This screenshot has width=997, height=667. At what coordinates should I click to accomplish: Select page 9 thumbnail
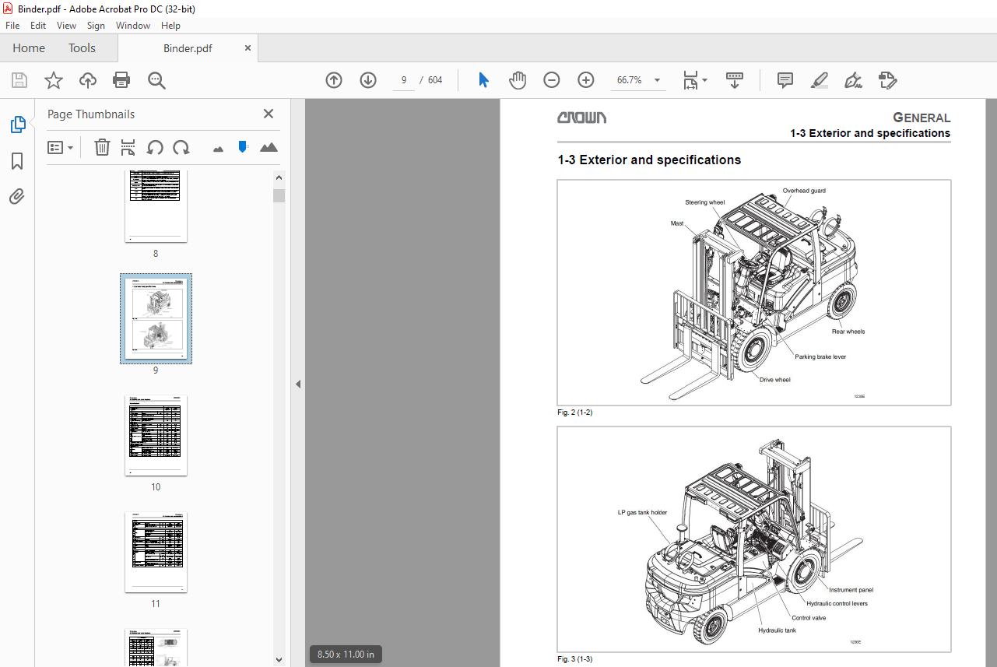click(156, 318)
